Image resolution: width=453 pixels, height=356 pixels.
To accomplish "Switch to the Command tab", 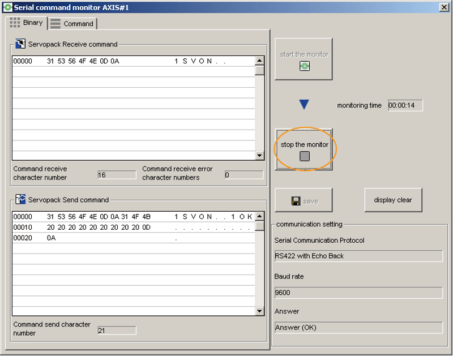I will [72, 24].
